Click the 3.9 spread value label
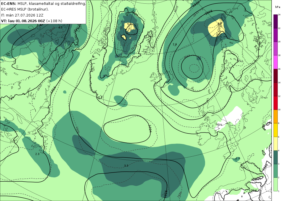 (126, 165)
